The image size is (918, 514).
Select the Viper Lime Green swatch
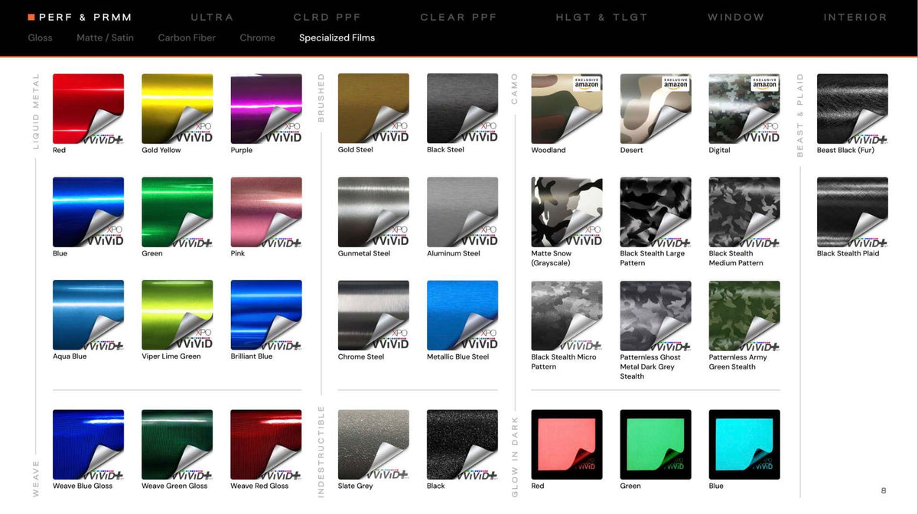[177, 315]
